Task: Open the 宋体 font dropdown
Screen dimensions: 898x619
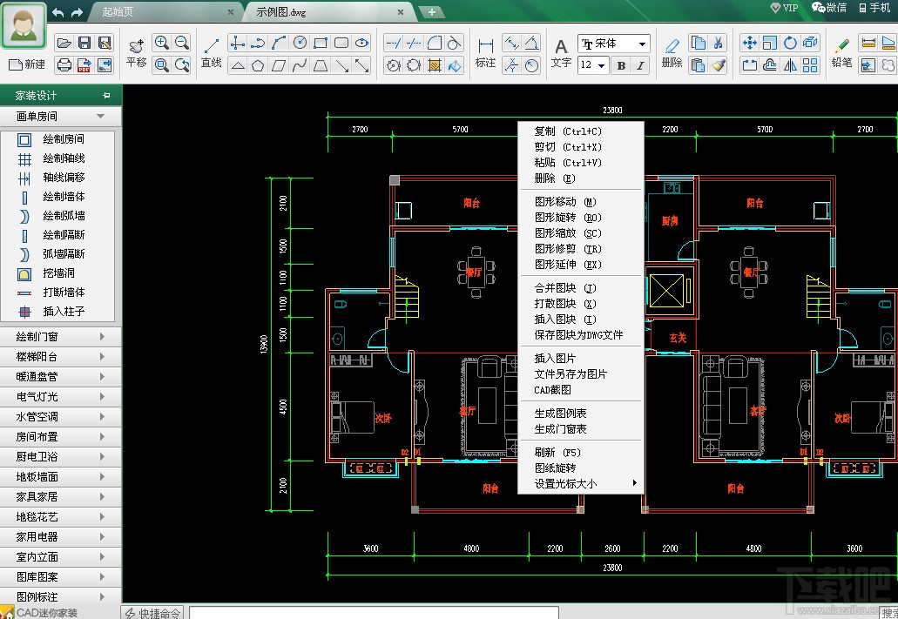Action: [643, 44]
